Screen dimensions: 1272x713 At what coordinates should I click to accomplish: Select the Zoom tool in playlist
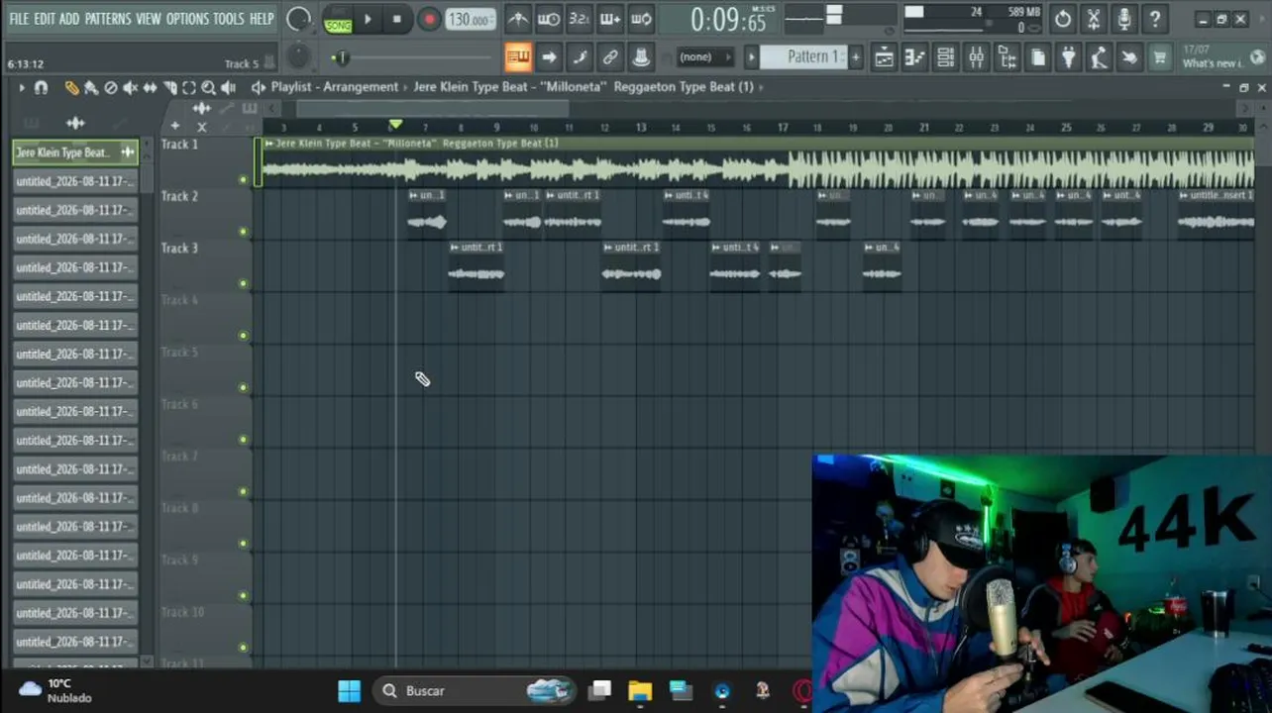tap(208, 88)
